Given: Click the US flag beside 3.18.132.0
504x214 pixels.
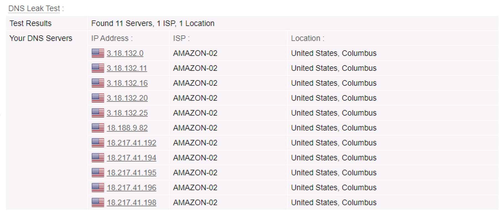Looking at the screenshot, I should [98, 53].
